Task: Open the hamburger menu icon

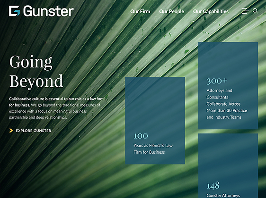Action: [x=245, y=11]
